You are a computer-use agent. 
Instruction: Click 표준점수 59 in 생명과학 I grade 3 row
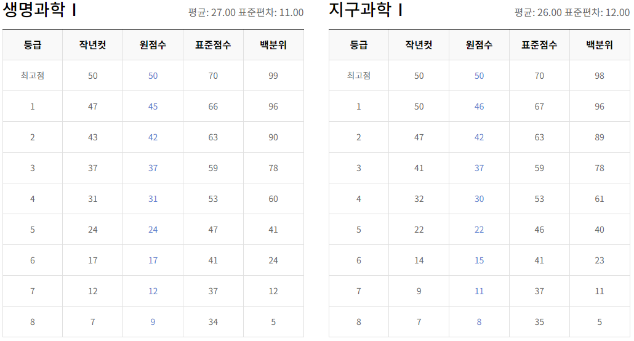coord(213,168)
